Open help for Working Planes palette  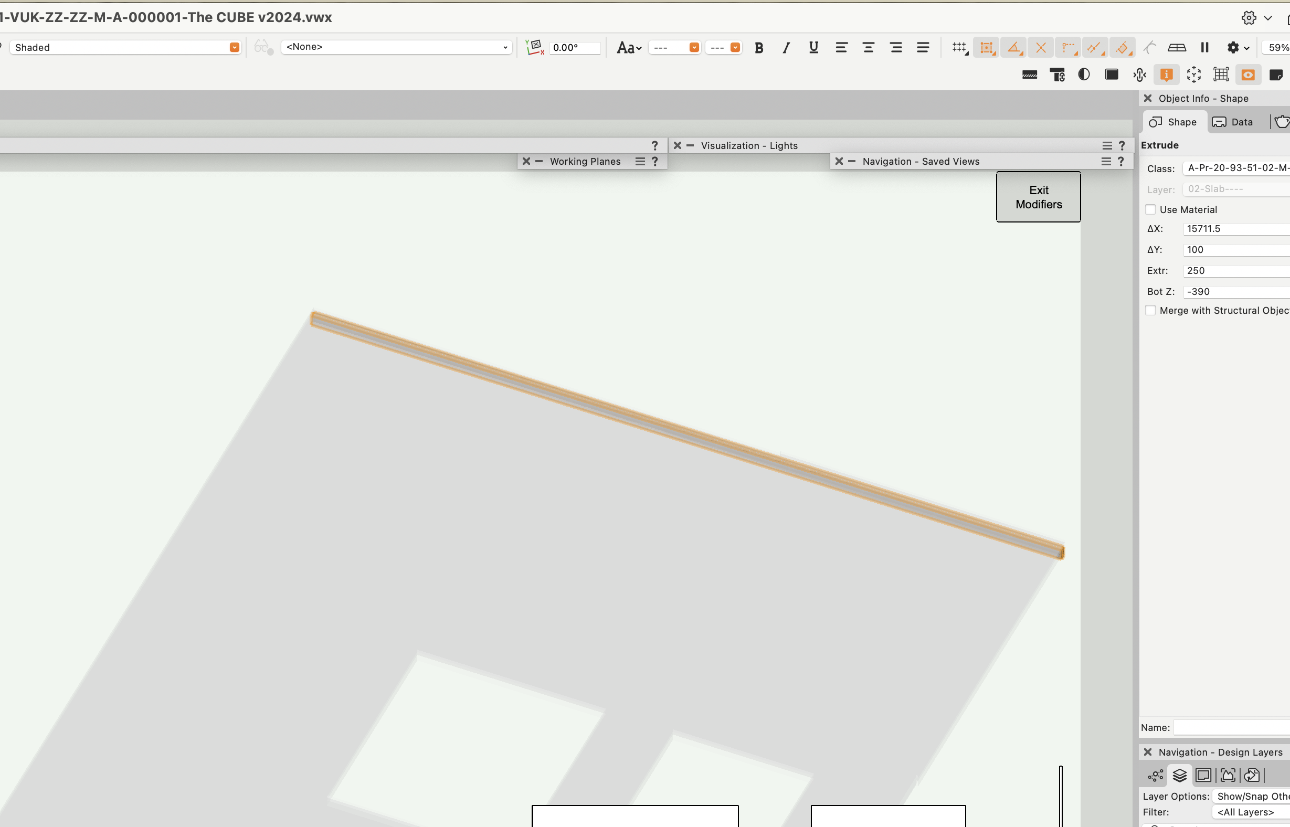[x=654, y=161]
